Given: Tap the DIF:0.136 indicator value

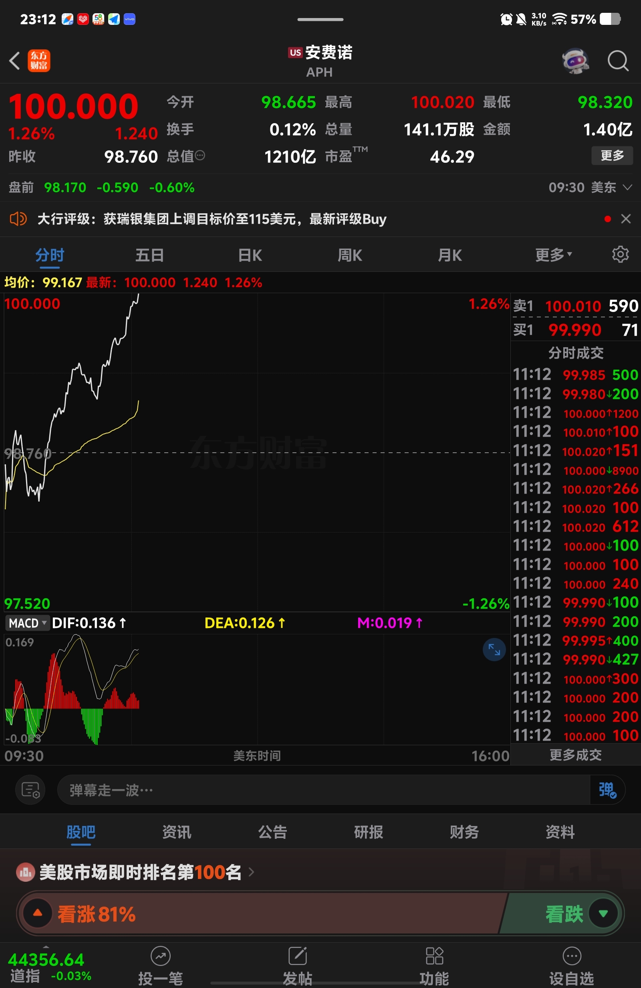Looking at the screenshot, I should 89,623.
